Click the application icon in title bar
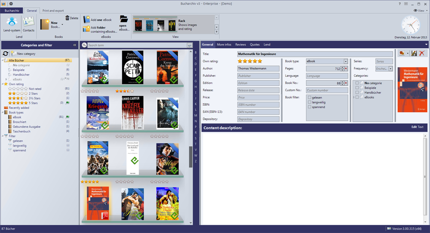The image size is (430, 233). pyautogui.click(x=3, y=3)
